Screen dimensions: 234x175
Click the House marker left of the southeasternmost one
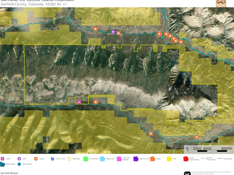(x=151, y=133)
